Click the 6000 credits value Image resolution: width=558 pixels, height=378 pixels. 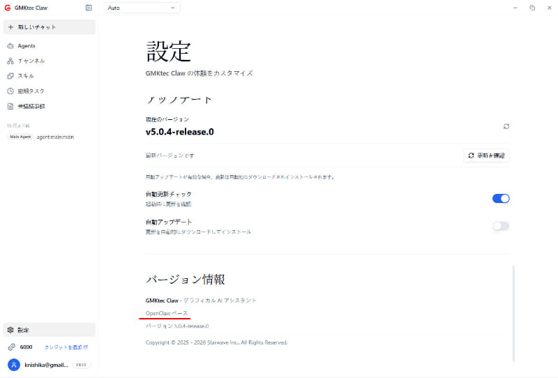(x=26, y=347)
